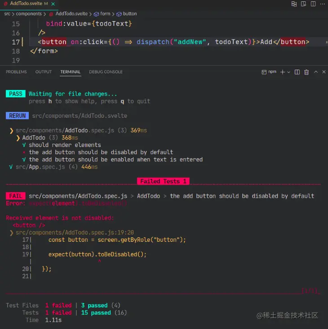
Task: Click the closing </form> tag
Action: point(44,51)
